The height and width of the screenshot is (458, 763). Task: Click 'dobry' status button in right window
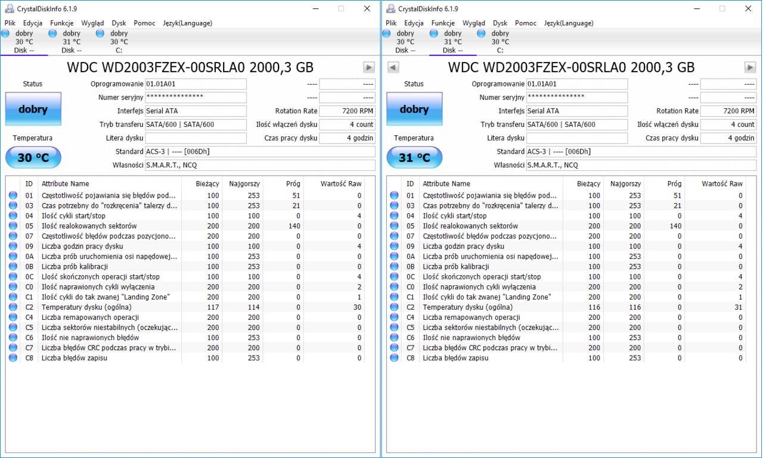pos(414,109)
